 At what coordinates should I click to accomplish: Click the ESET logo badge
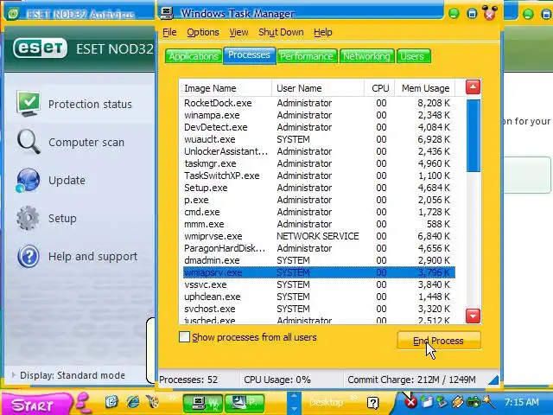coord(40,48)
